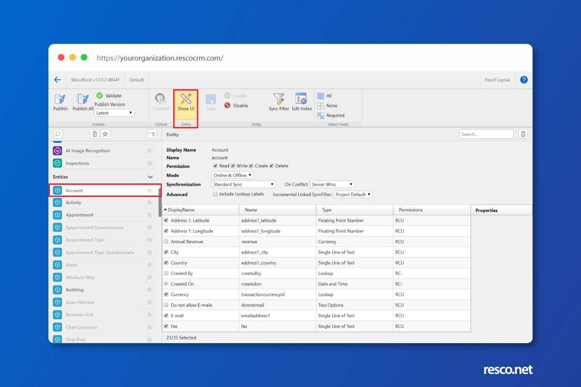Open the Sync Filter funnel icon
581x387 pixels.
pos(279,99)
